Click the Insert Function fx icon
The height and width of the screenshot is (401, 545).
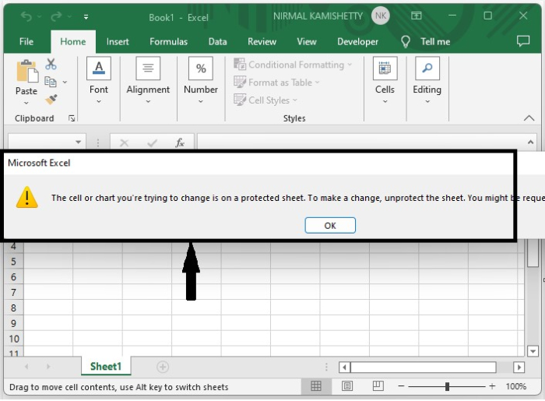180,142
